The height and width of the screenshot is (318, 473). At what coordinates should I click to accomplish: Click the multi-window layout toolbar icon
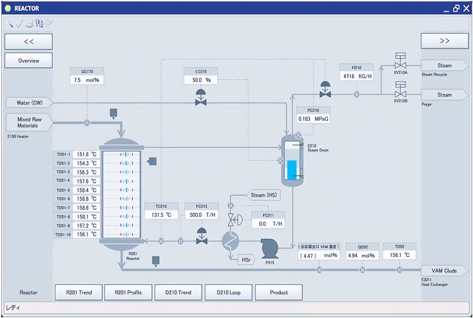click(39, 24)
